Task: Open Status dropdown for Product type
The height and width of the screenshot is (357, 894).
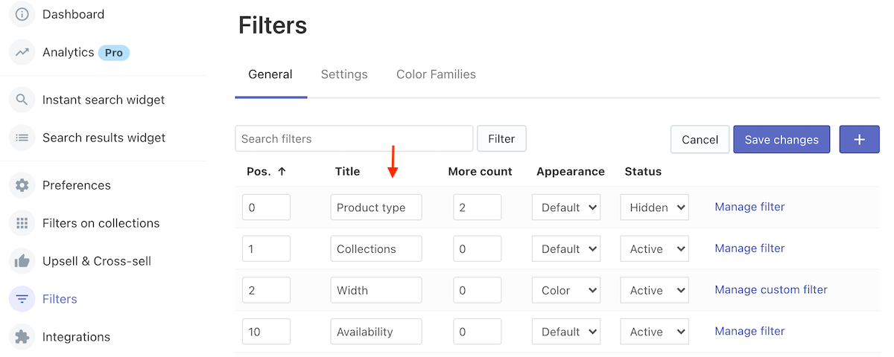Action: click(654, 208)
